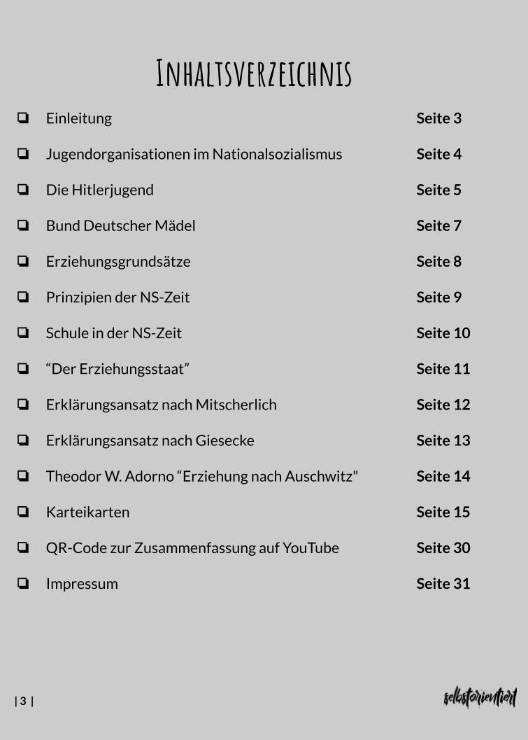Go to Theodor W. Adorno chapter entry
This screenshot has height=740, width=528.
tap(201, 476)
